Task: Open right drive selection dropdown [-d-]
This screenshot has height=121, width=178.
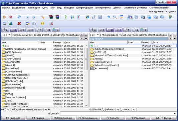Action: pos(95,35)
